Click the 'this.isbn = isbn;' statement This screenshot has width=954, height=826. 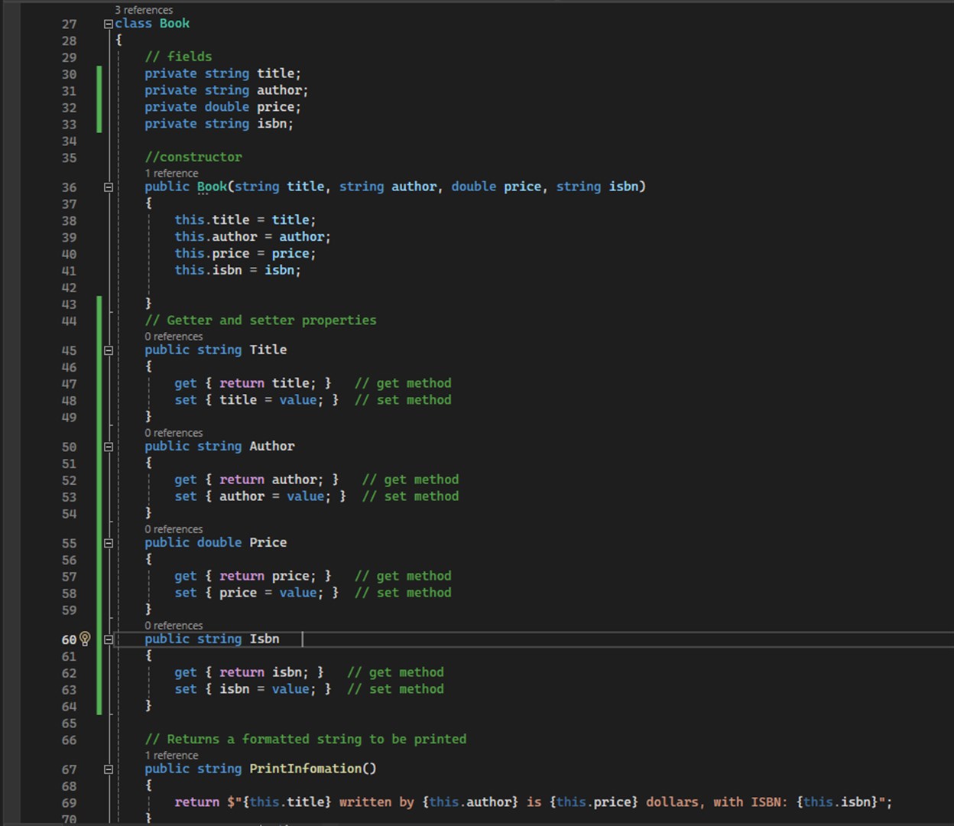point(238,271)
